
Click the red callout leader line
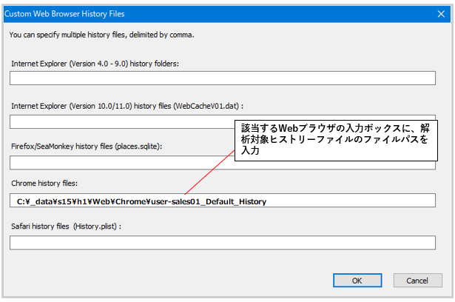[209, 172]
